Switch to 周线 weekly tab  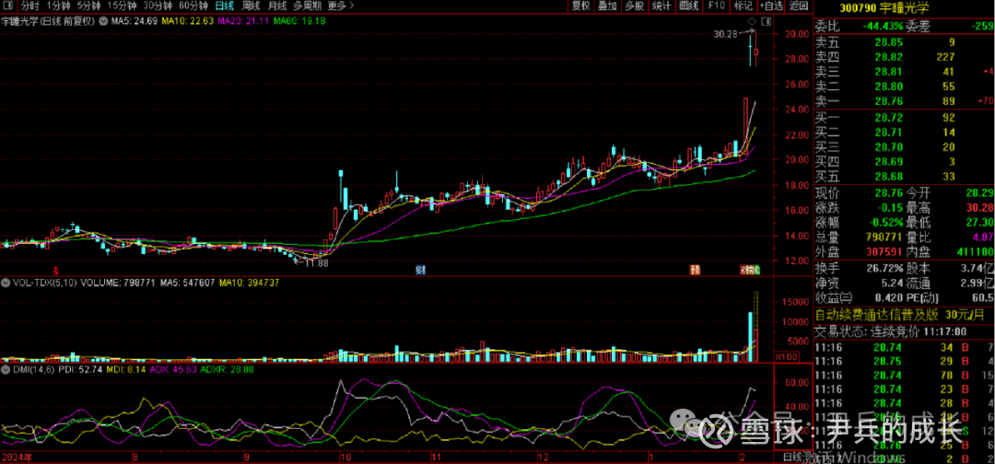(251, 6)
